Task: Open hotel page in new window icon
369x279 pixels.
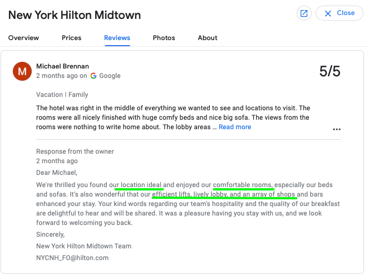Action: (304, 13)
